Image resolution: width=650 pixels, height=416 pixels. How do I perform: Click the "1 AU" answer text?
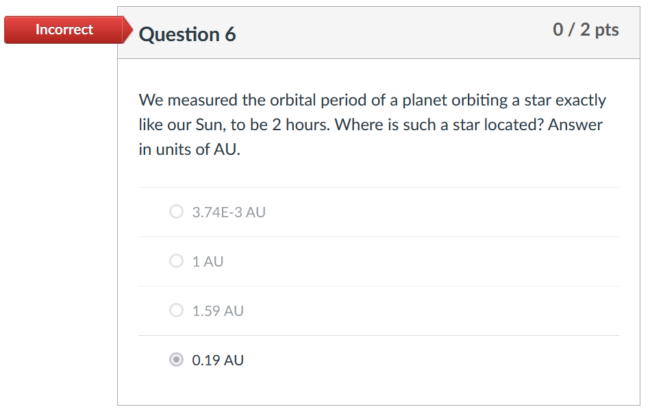(x=208, y=262)
